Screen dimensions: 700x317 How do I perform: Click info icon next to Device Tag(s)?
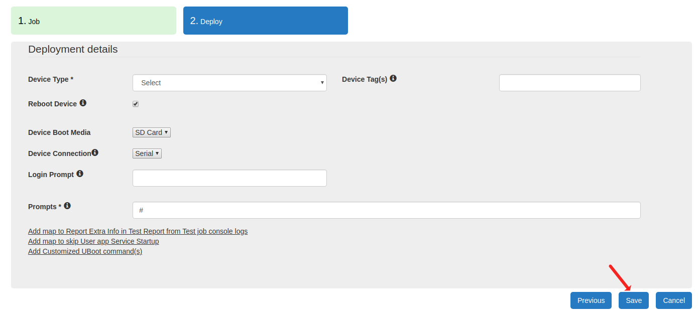click(x=393, y=78)
